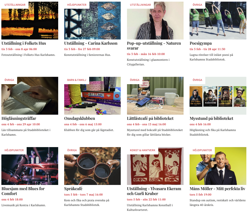
Task: Open the Onsdagsklubben event title
Action: tap(80, 118)
